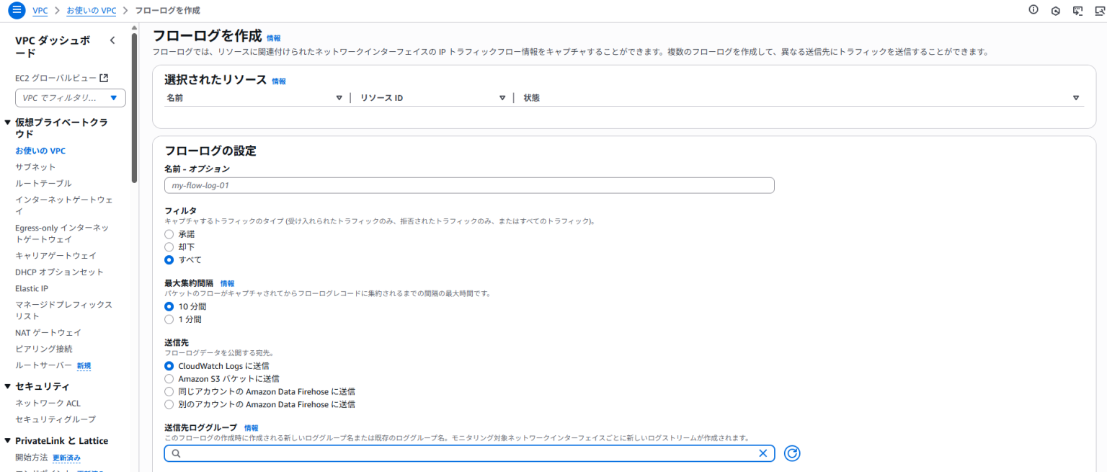Clear the log group search with the X icon

click(x=763, y=453)
